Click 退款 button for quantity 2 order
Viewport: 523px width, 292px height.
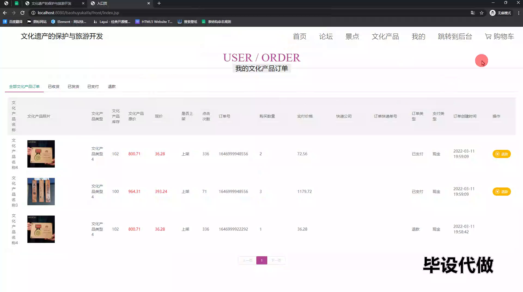tap(501, 154)
